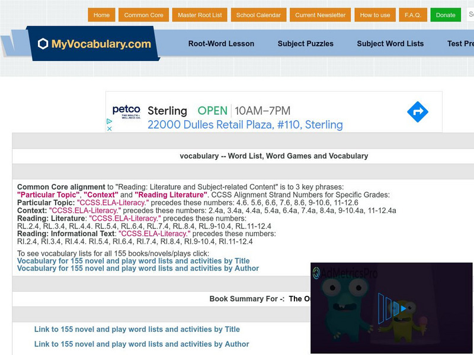The image size is (474, 355).
Task: Click the OPEN status text in Petco ad
Action: (213, 111)
